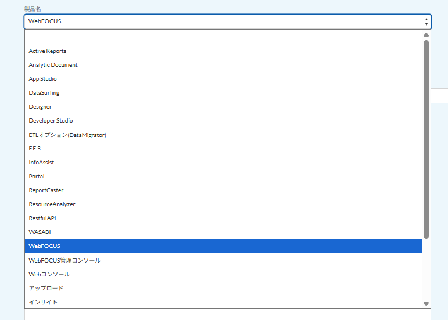This screenshot has height=320, width=448.
Task: Choose the RestfulAPI option
Action: click(223, 218)
